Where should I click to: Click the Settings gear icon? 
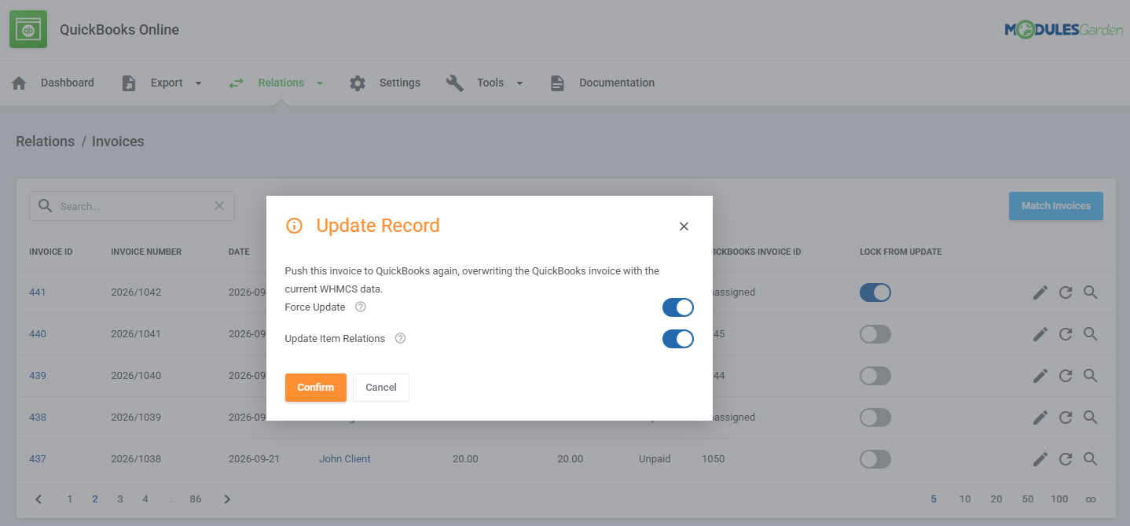358,83
